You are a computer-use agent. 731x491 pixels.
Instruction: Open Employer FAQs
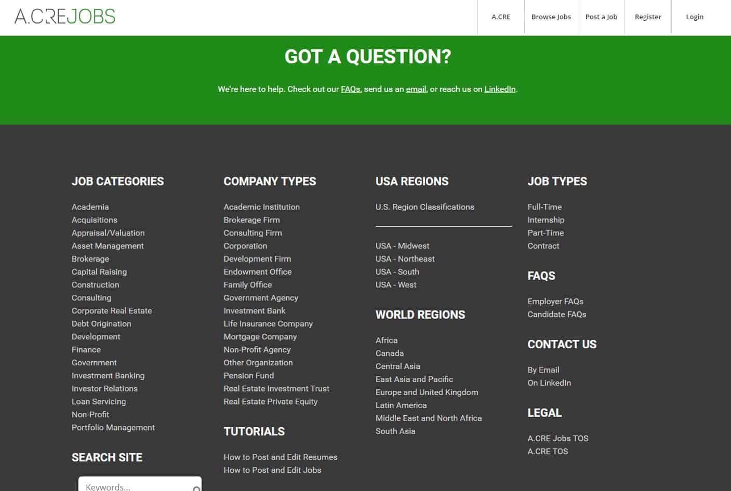pos(555,302)
